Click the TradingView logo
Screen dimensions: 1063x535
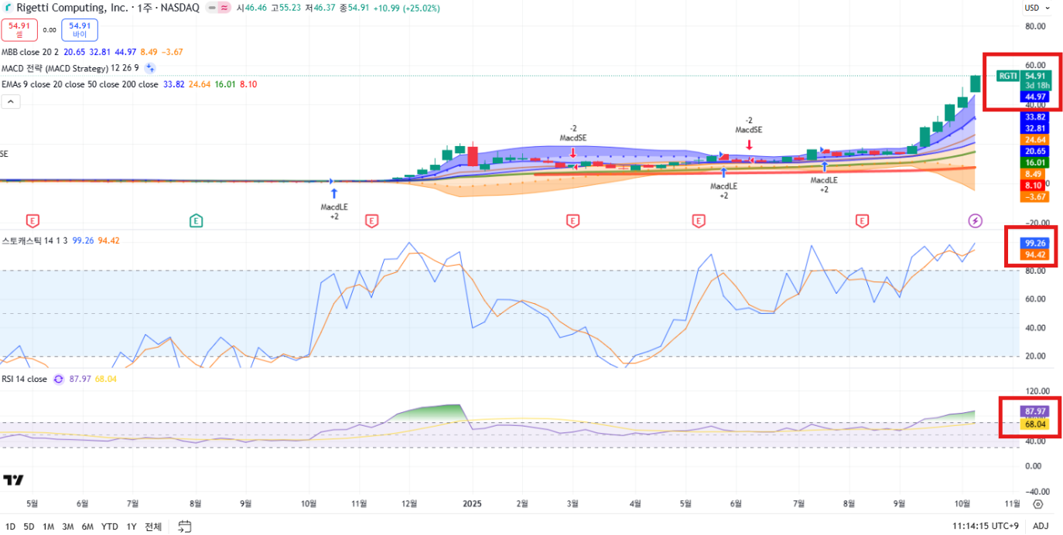point(13,480)
